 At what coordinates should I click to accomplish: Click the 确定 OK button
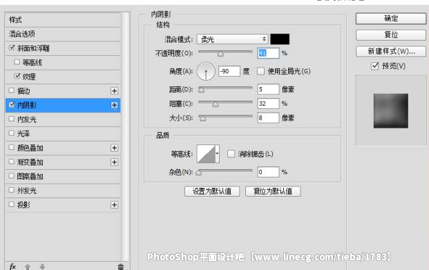pos(391,19)
